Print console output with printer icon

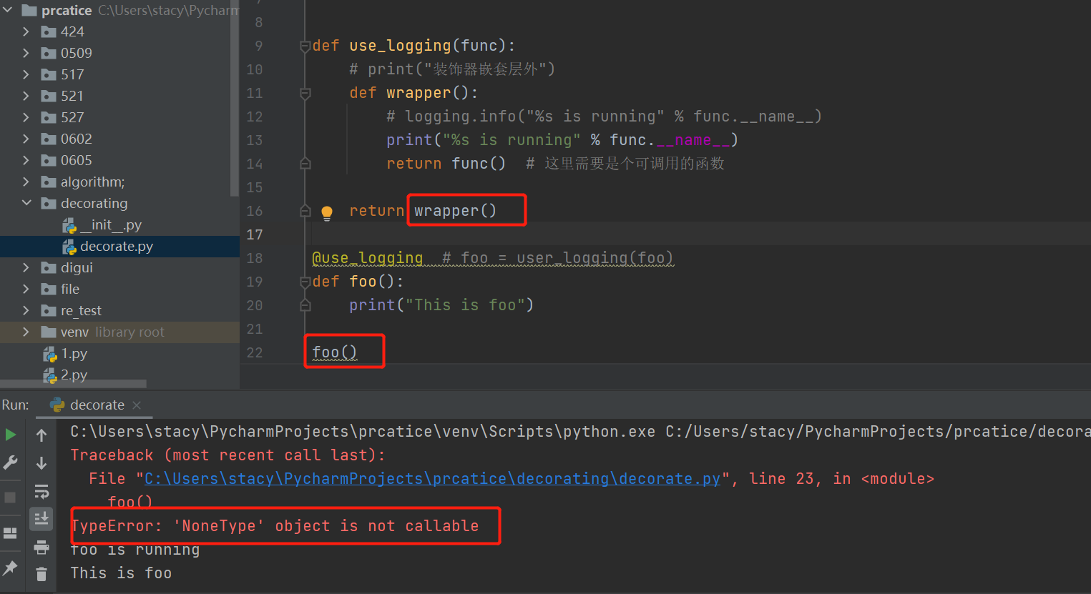[x=41, y=548]
